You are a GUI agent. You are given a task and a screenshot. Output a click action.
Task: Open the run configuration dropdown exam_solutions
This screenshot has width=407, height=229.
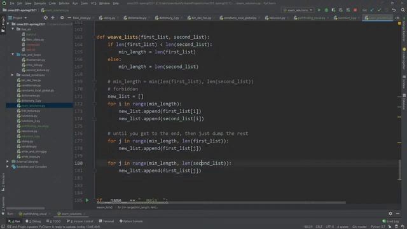(298, 10)
